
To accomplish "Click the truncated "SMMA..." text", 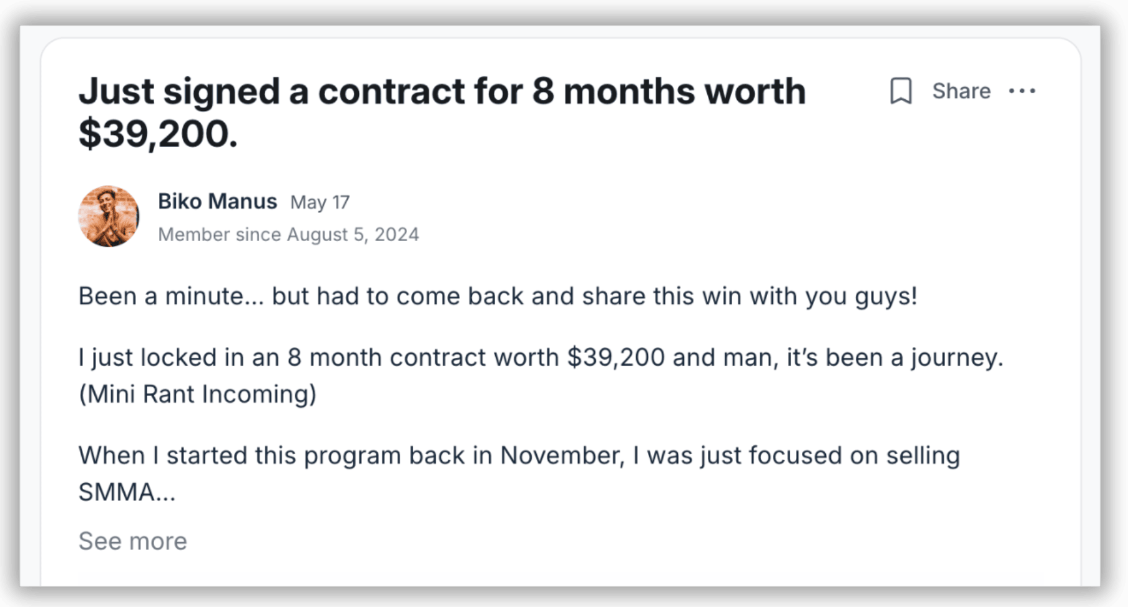I will (127, 492).
